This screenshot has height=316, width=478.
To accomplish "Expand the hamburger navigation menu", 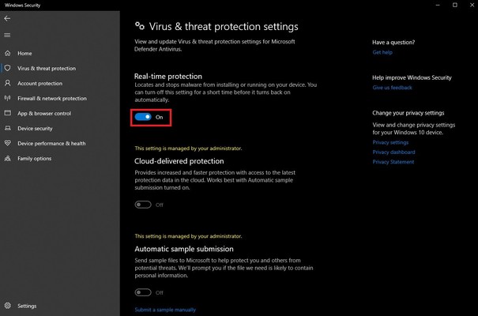I will tap(8, 35).
